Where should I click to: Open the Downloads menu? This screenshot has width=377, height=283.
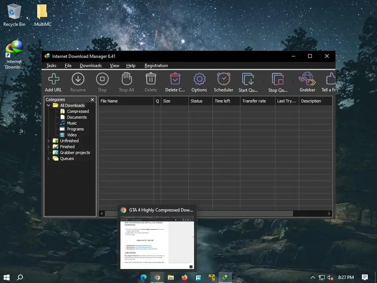[91, 66]
